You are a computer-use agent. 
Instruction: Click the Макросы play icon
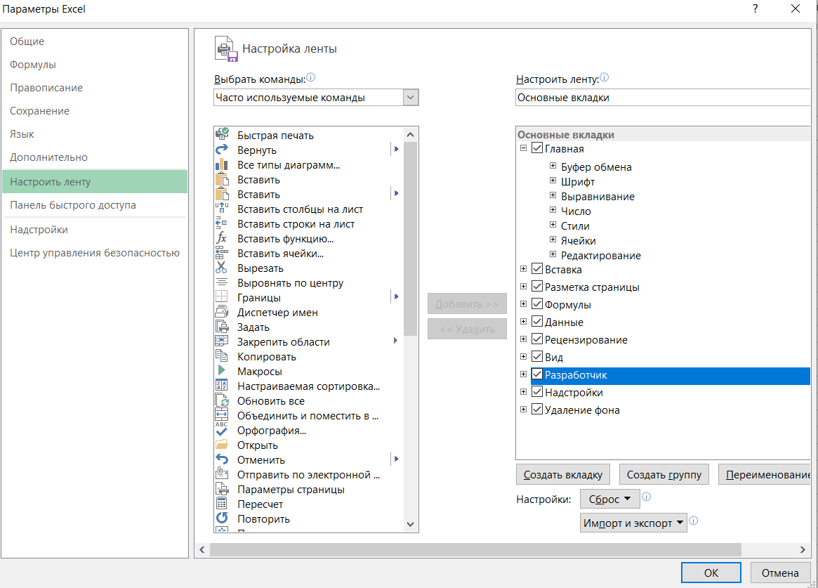(x=223, y=371)
